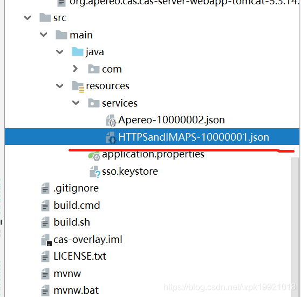Screen dimensions: 301x297
Task: Collapse the services folder chevron
Action: point(76,103)
